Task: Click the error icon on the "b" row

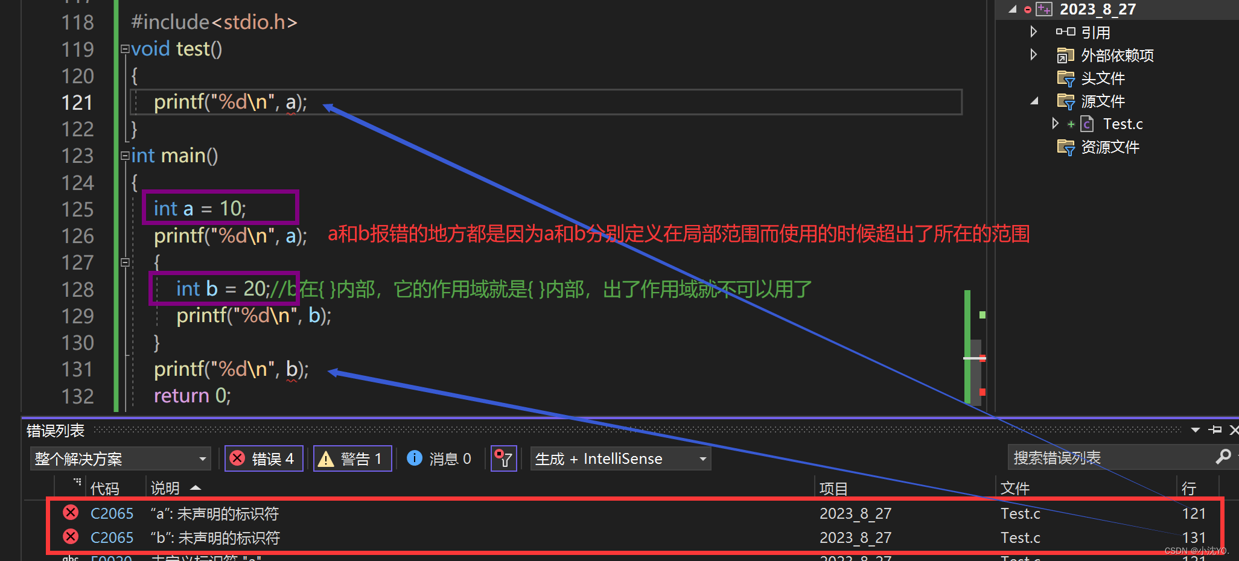Action: tap(71, 536)
